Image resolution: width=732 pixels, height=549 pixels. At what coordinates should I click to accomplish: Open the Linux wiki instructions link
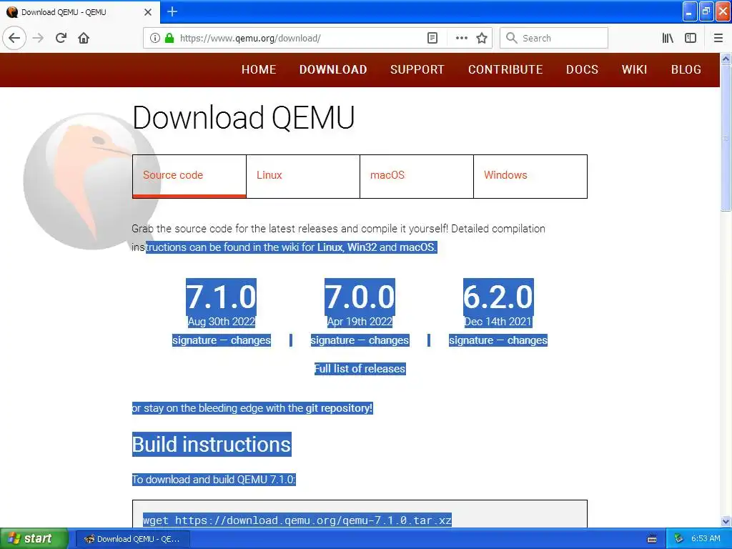[330, 247]
